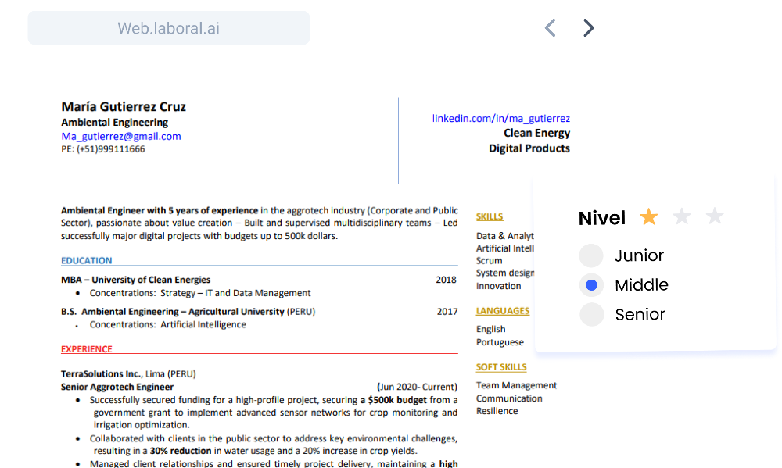Click 'Concentrations: Artificial Intelligence' line
Image resolution: width=782 pixels, height=468 pixels.
(167, 325)
